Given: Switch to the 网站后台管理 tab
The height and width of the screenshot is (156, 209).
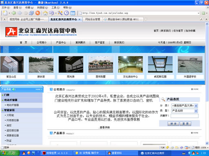Looking at the screenshot, I should [x=93, y=19].
